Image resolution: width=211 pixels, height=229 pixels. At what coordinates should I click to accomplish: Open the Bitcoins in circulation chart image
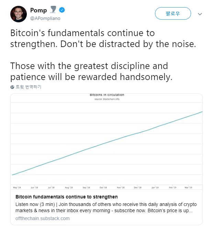pos(107,141)
